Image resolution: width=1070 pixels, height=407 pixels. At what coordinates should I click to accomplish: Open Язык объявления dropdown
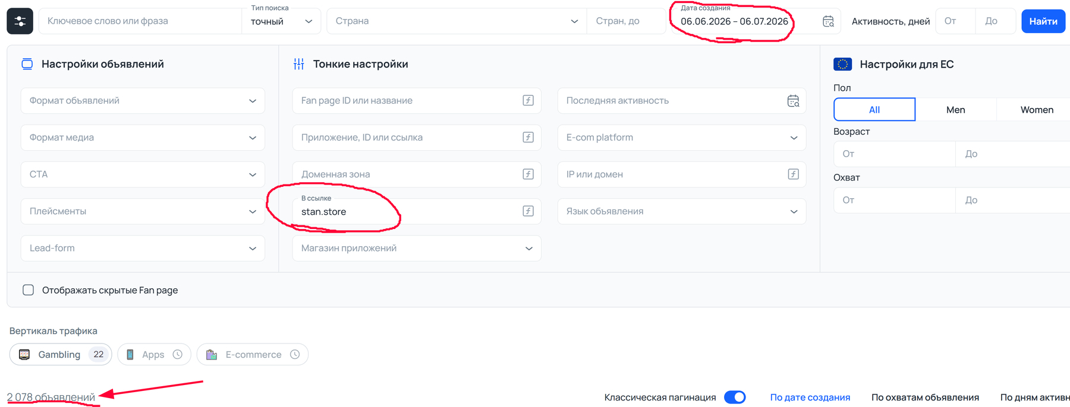point(682,211)
